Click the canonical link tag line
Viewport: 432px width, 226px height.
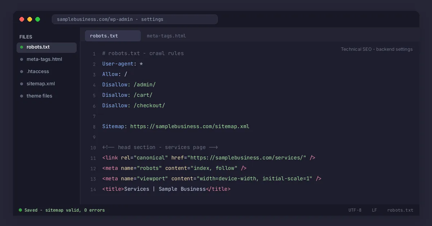click(x=209, y=158)
